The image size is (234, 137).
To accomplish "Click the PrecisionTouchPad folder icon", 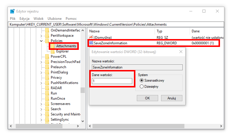I will point(47,62).
